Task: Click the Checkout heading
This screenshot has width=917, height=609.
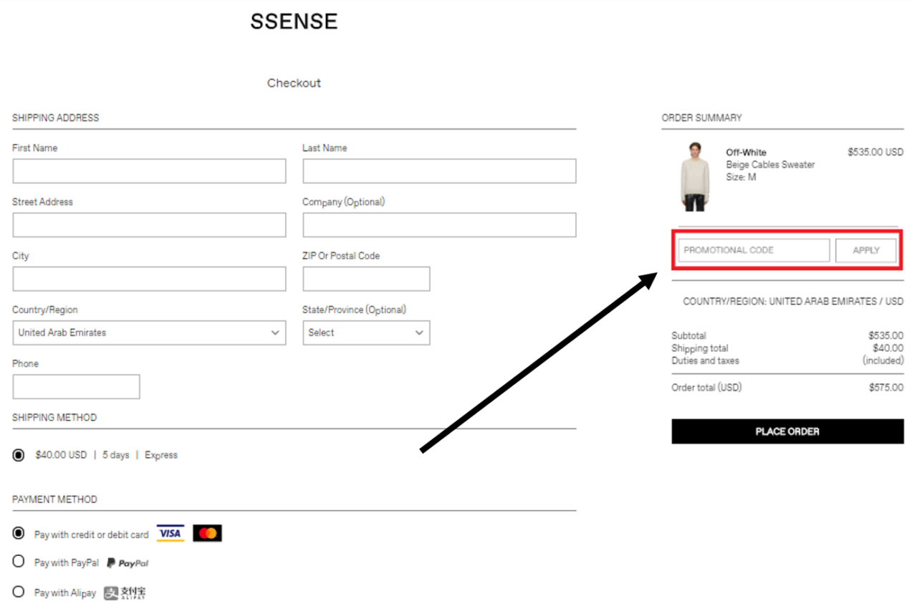Action: [294, 83]
